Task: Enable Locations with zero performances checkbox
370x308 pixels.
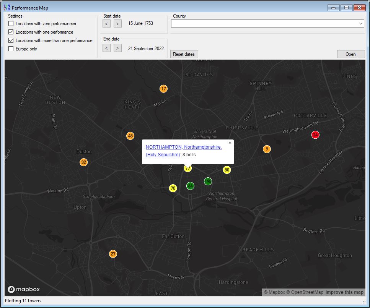Action: point(11,24)
